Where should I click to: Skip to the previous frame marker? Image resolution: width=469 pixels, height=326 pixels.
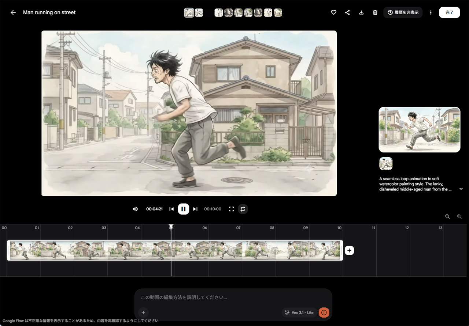pyautogui.click(x=171, y=209)
